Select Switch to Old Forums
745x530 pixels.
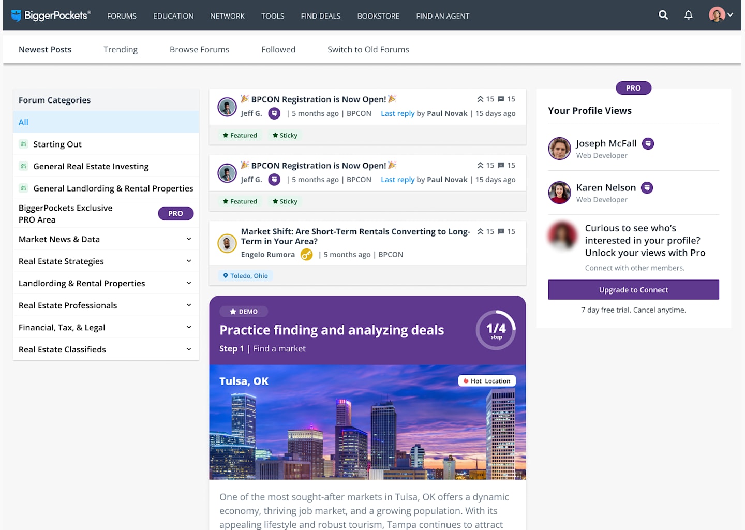[368, 50]
